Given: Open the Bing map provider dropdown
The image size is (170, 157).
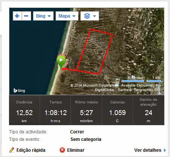Looking at the screenshot, I should pyautogui.click(x=43, y=16).
